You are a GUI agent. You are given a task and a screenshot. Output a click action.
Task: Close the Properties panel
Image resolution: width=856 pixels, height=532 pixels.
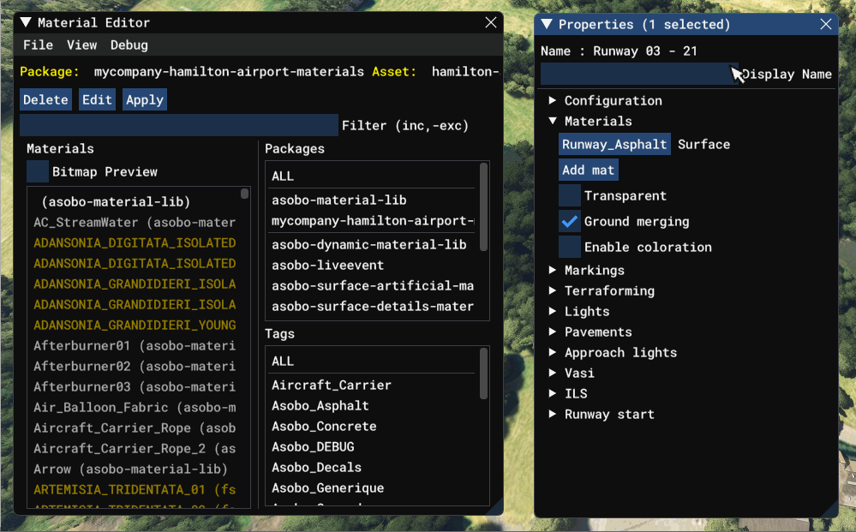826,25
